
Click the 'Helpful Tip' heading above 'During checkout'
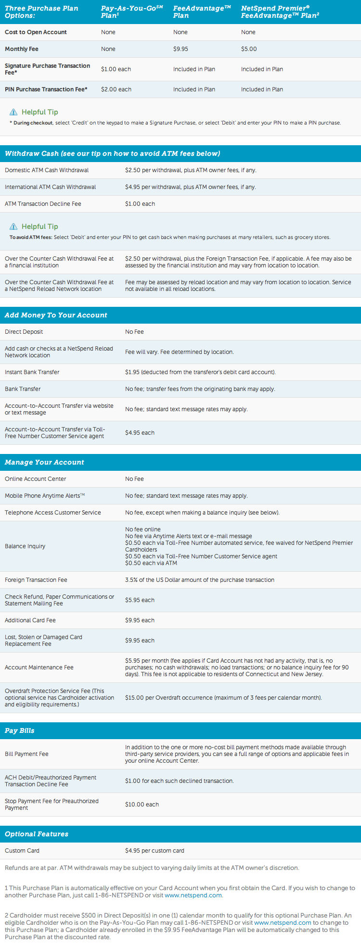(40, 112)
